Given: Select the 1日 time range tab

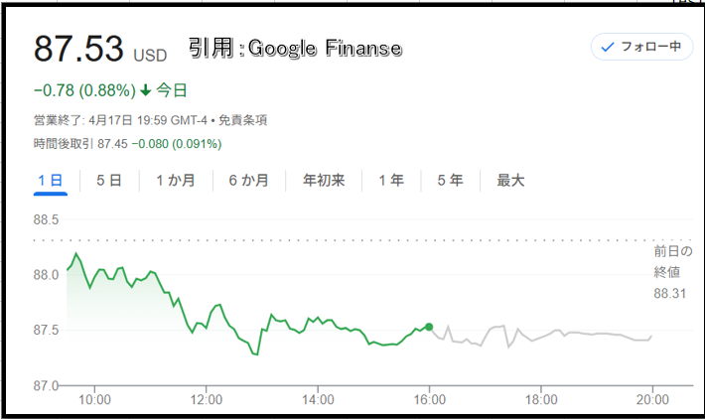Looking at the screenshot, I should pos(51,181).
